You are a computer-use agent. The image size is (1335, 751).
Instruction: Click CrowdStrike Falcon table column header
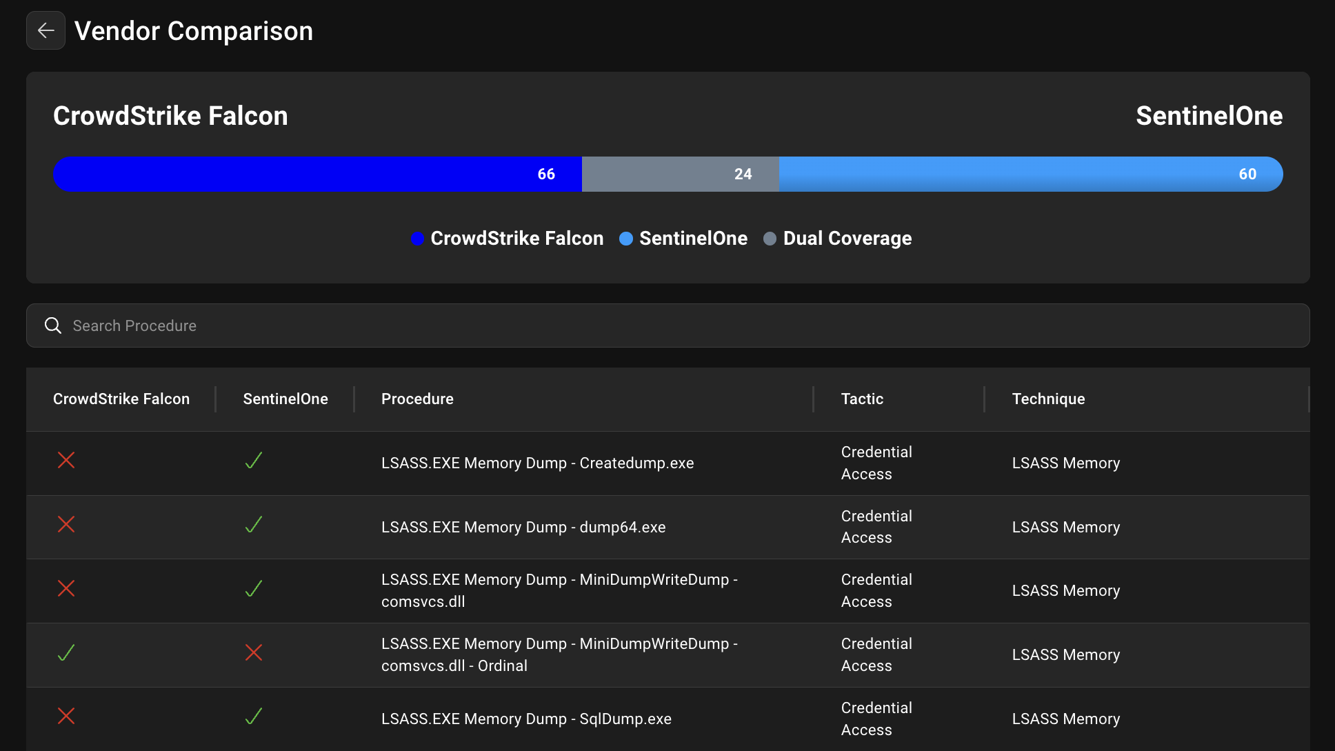tap(121, 399)
